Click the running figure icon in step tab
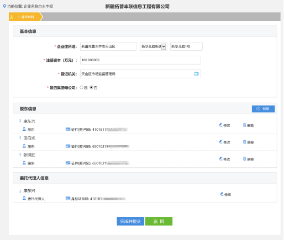 12,17
